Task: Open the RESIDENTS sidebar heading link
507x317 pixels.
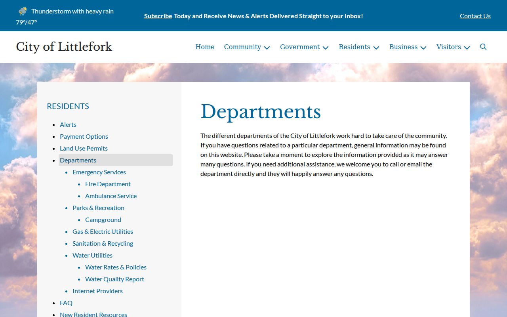Action: 68,106
